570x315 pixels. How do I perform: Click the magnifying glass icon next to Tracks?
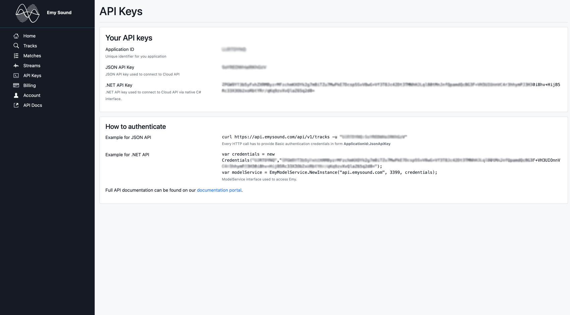tap(16, 46)
